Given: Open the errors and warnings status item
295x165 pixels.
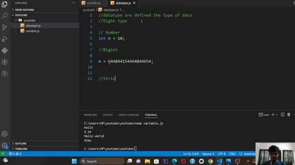Looking at the screenshot, I should click(x=15, y=154).
